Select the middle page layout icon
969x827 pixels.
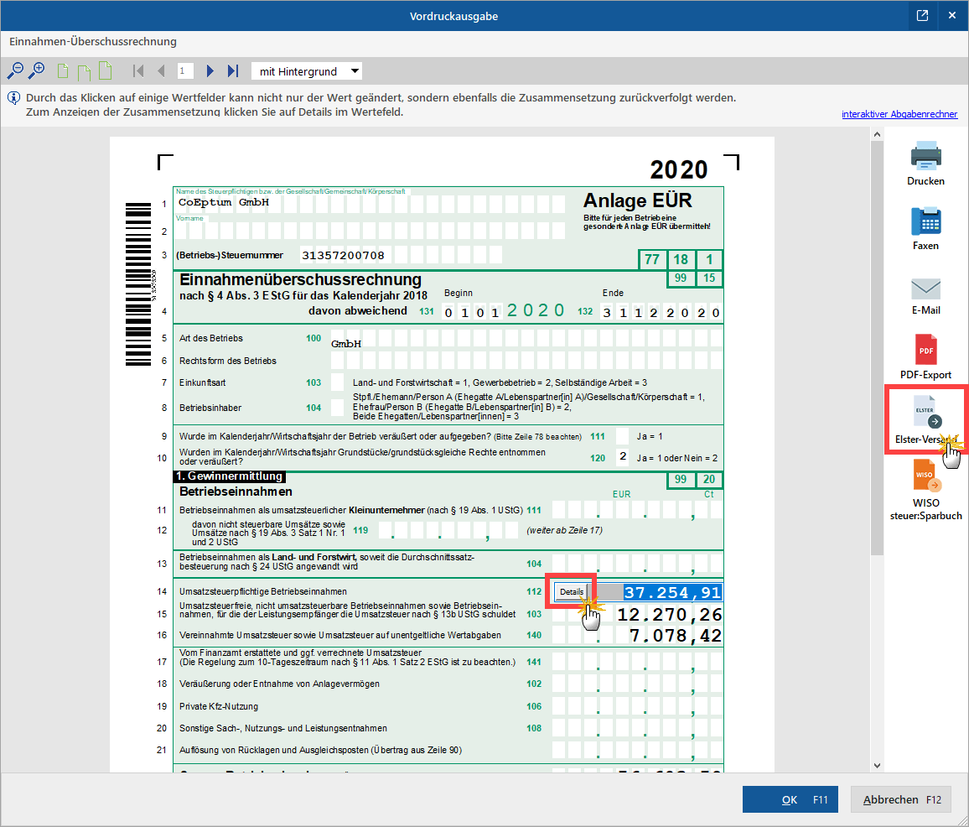[84, 72]
